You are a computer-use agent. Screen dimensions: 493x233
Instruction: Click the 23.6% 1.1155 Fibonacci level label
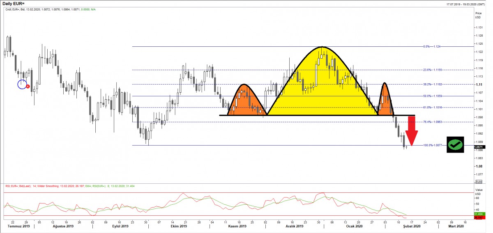click(x=432, y=70)
